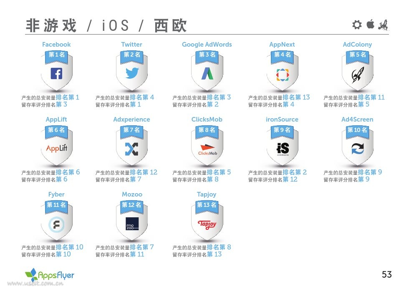Click the AppNext heading text
Image resolution: width=414 pixels, height=291 pixels.
coord(282,45)
